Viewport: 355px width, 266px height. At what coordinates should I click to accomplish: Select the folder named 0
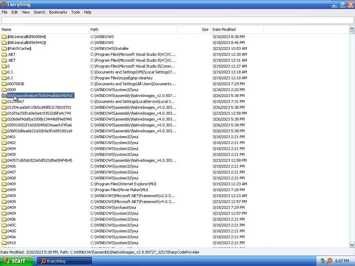point(8,66)
